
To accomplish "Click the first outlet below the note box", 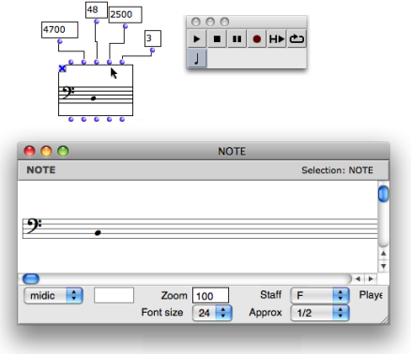I will click(x=71, y=119).
